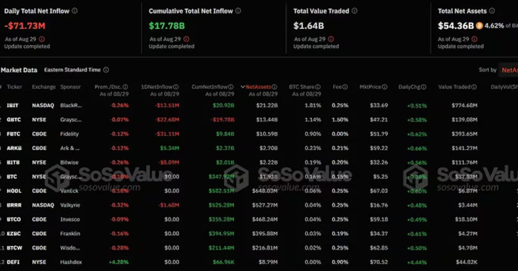Screen dimensions: 518x271
Task: Click info icon beside Fee column header
Action: pos(345,87)
